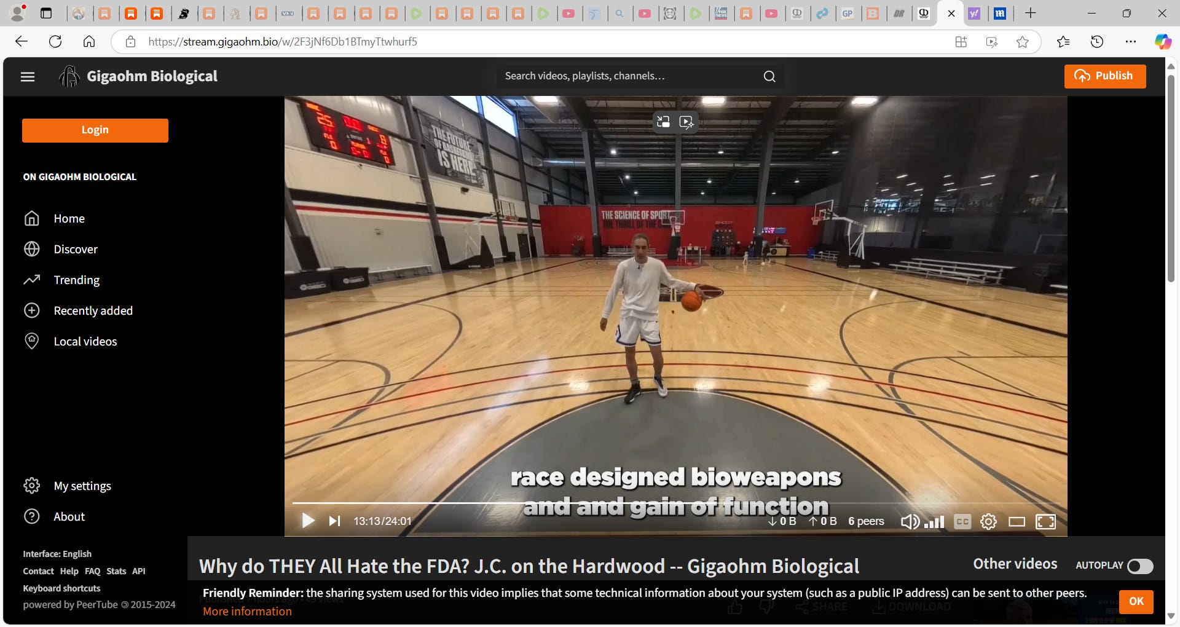Focus the search videos input field
This screenshot has width=1180, height=627.
point(630,76)
